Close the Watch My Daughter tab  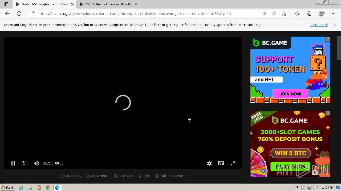point(72,4)
